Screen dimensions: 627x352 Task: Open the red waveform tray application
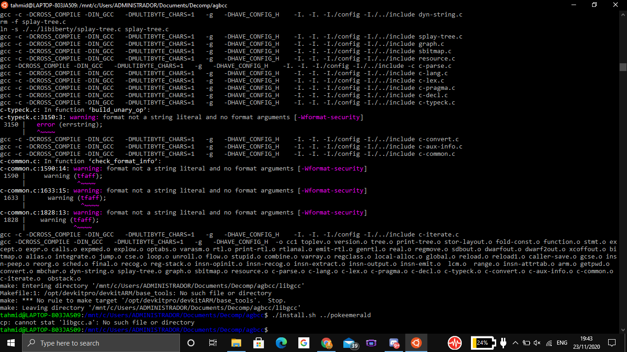[454, 342]
